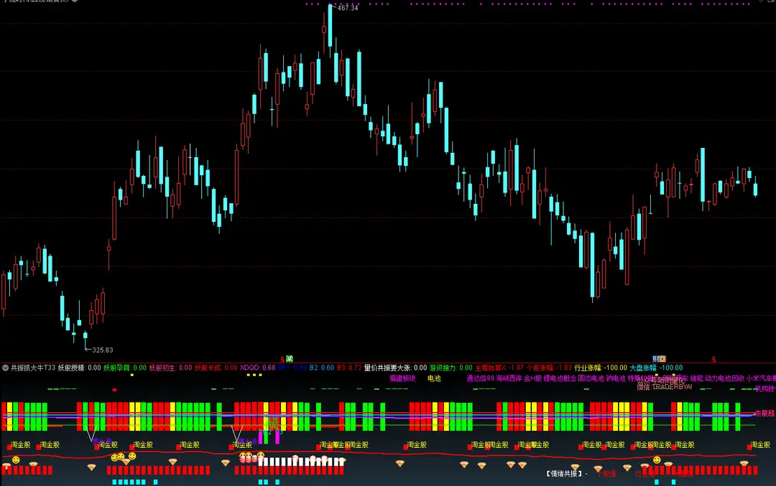Click the 福建板块 sector label
776x486 pixels.
[402, 378]
